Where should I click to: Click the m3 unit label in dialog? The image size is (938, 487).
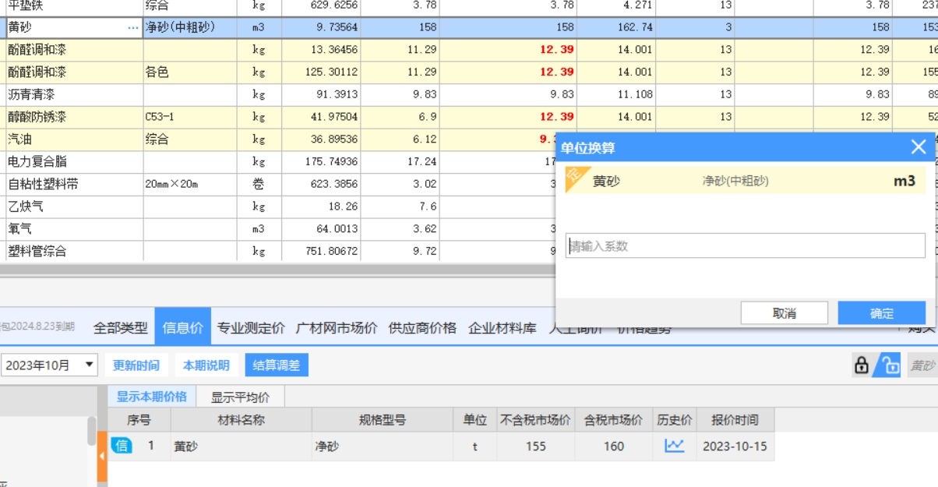tap(904, 181)
